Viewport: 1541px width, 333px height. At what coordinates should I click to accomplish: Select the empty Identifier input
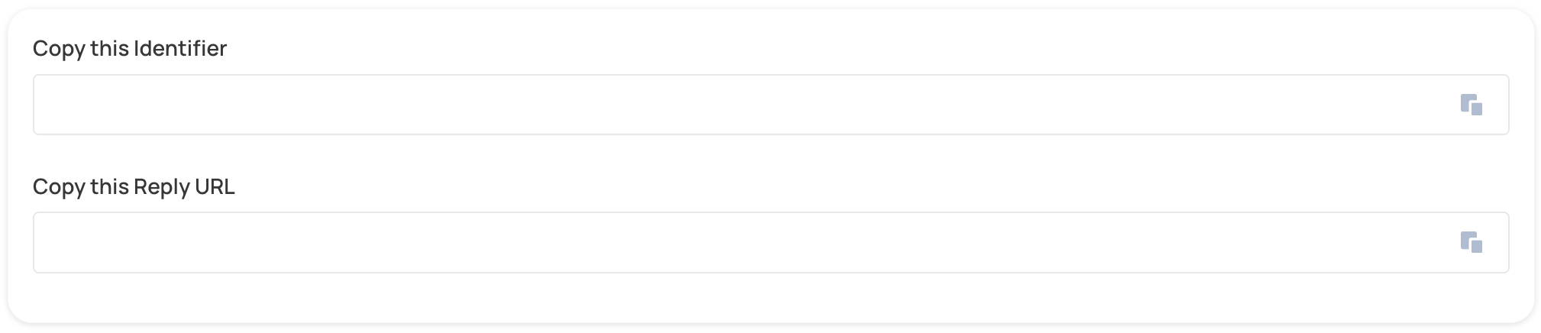733,105
